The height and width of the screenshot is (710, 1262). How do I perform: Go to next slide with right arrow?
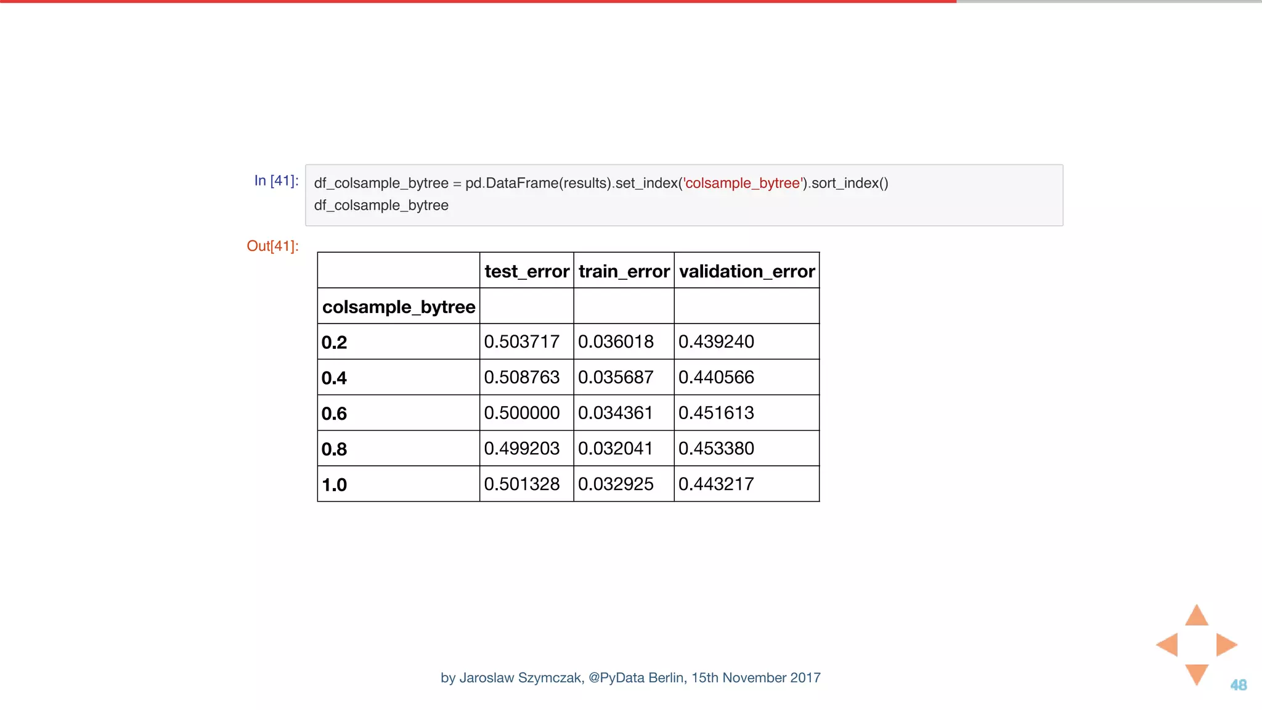tap(1226, 645)
